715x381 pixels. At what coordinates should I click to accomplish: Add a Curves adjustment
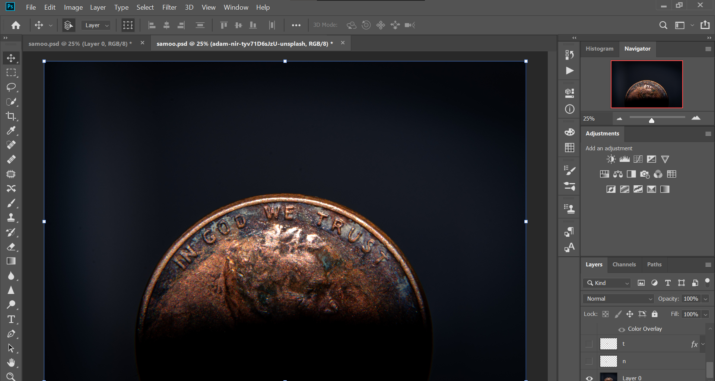tap(638, 159)
